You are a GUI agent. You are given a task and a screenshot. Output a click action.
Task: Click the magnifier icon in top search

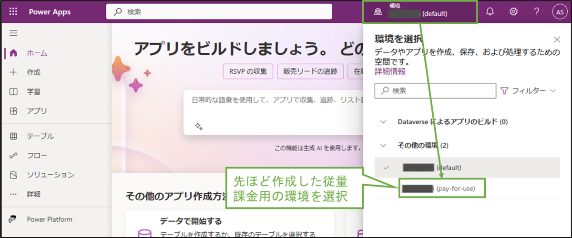(x=117, y=12)
